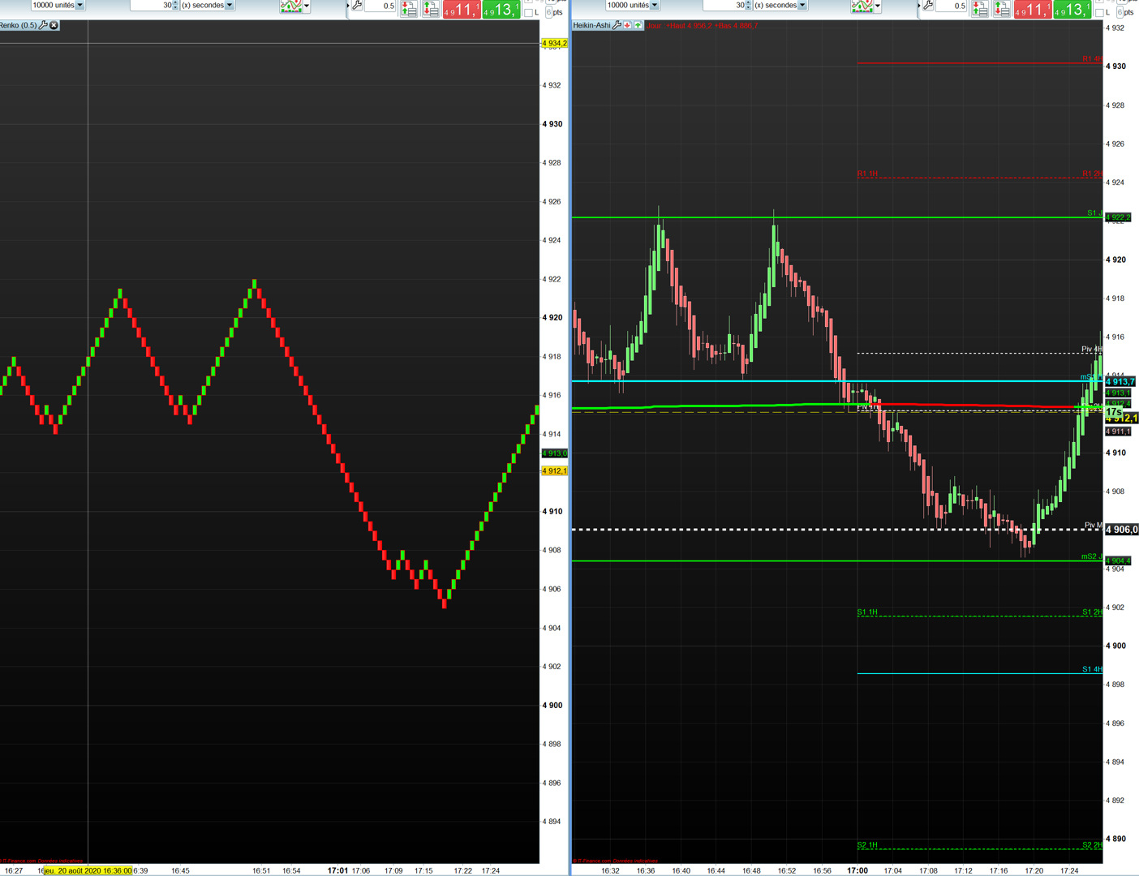This screenshot has height=876, width=1139.
Task: Click small expander arrow left of left wrench
Action: pyautogui.click(x=348, y=6)
